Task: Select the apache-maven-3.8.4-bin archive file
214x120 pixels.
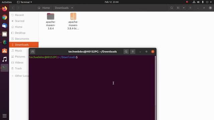Action: coord(73,21)
